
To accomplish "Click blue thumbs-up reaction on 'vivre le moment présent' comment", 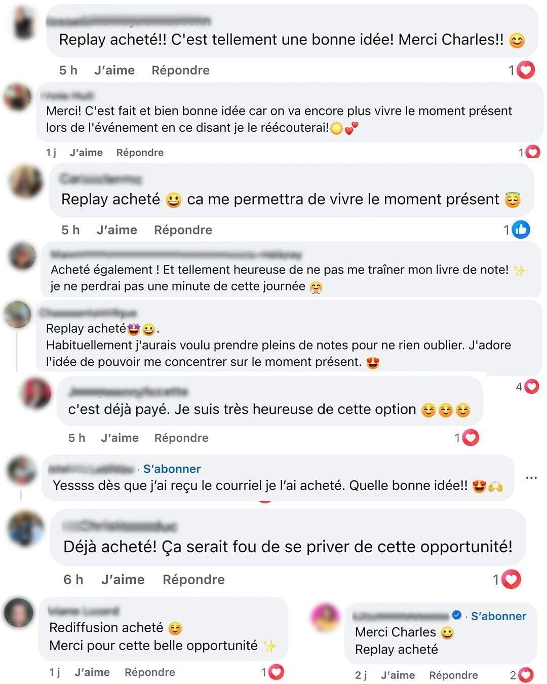I will 521,230.
